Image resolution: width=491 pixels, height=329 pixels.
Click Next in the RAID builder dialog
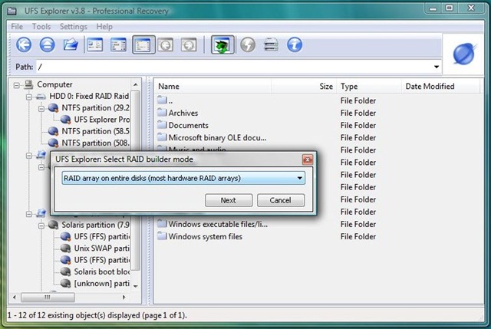(229, 200)
